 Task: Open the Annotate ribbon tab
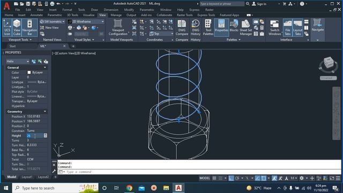point(36,15)
